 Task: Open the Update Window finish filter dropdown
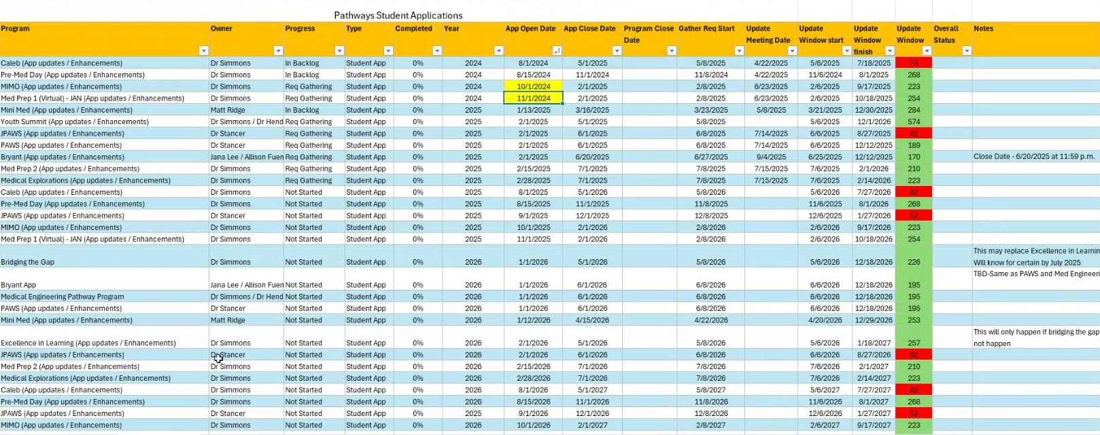point(889,51)
